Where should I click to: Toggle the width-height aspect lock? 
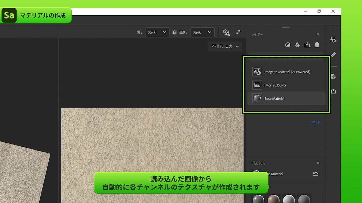pyautogui.click(x=174, y=32)
